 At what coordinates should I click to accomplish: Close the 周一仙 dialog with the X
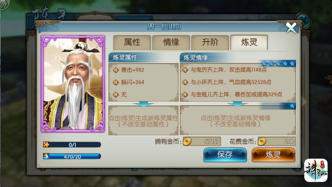291,28
